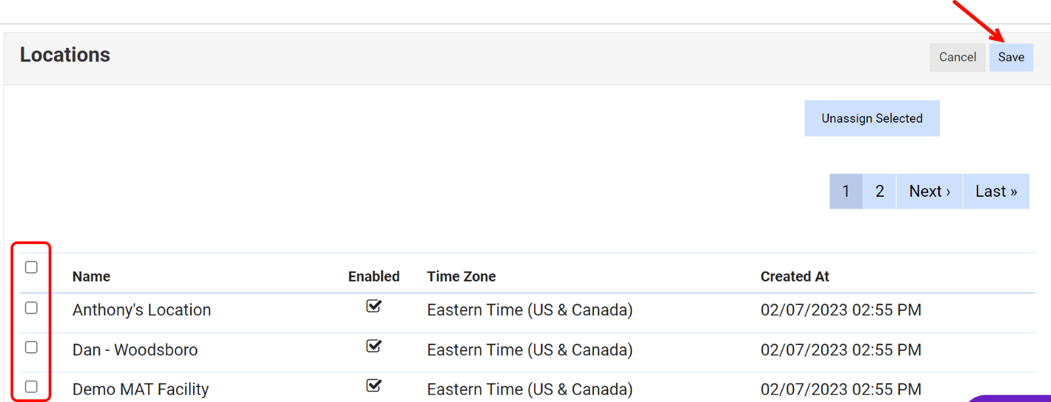Select the Dan - Woodsboro row checkbox
1051x402 pixels.
tap(32, 348)
